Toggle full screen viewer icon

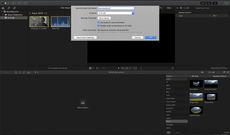[x=173, y=68]
